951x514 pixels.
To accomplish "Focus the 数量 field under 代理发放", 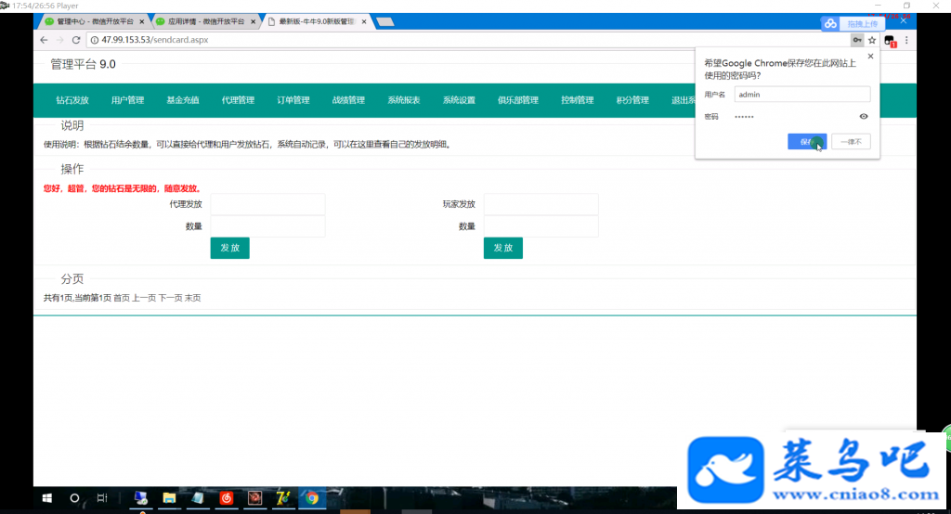I will (x=267, y=226).
